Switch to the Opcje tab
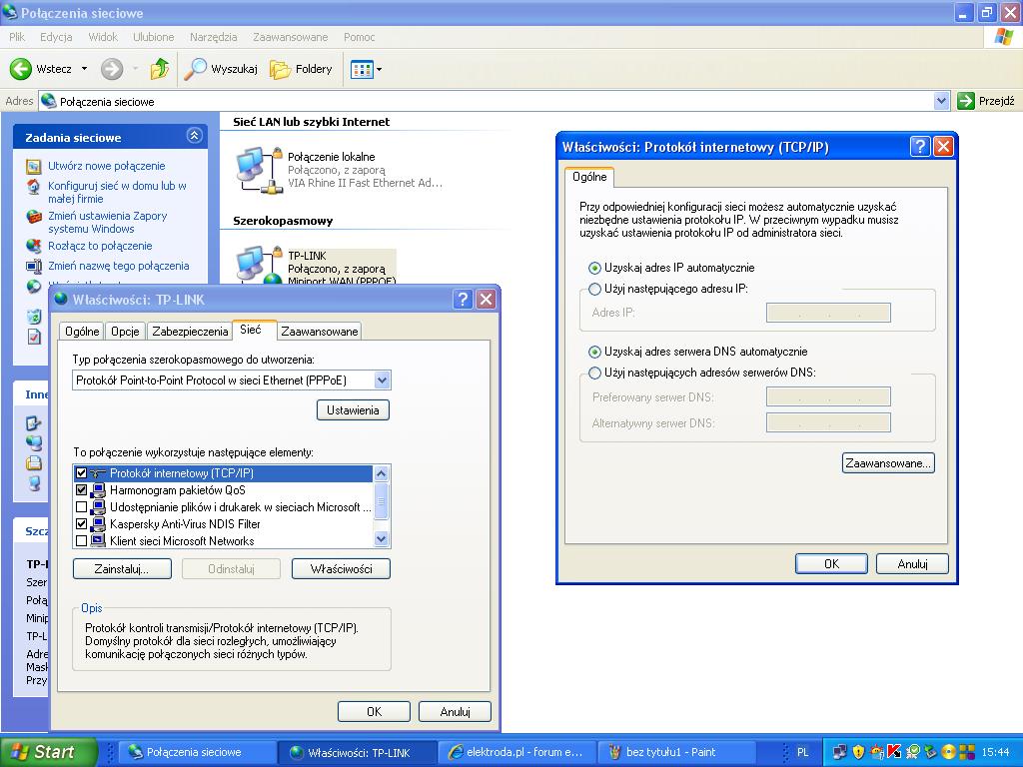Viewport: 1023px width, 767px height. 125,332
